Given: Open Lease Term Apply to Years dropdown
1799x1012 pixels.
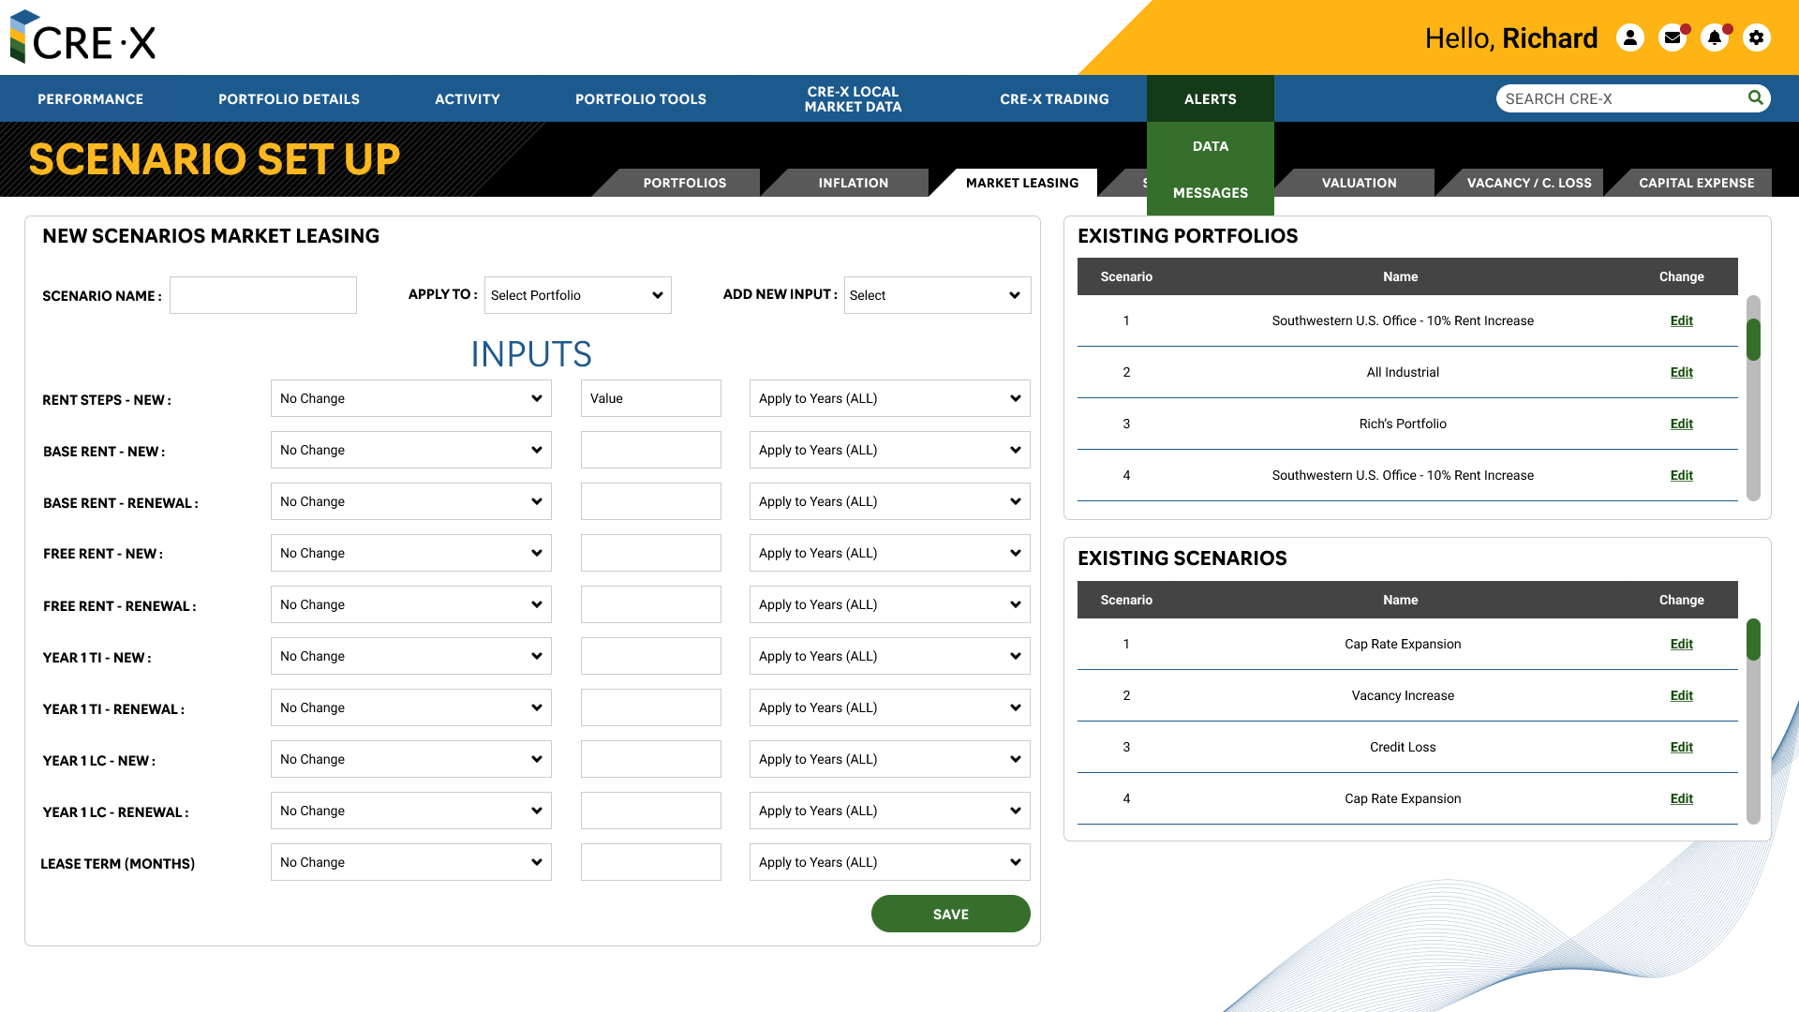Looking at the screenshot, I should (889, 862).
